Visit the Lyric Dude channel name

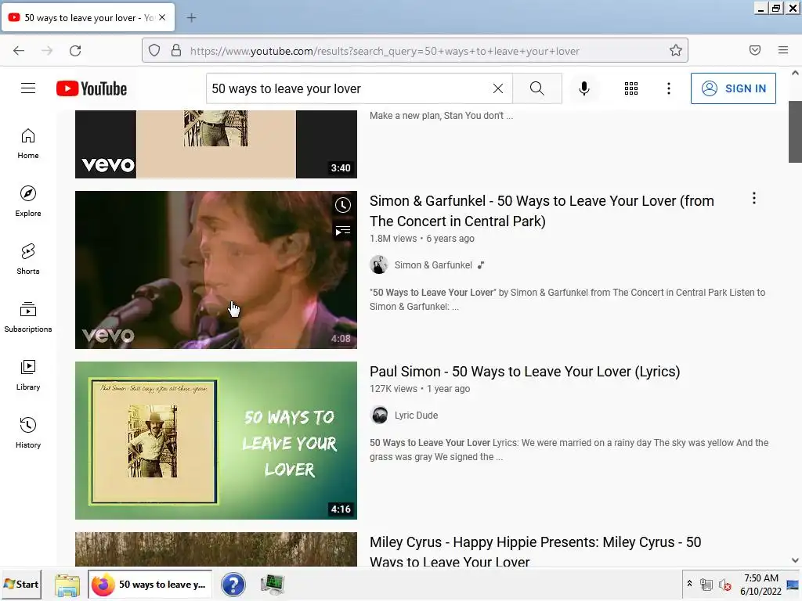click(x=416, y=416)
